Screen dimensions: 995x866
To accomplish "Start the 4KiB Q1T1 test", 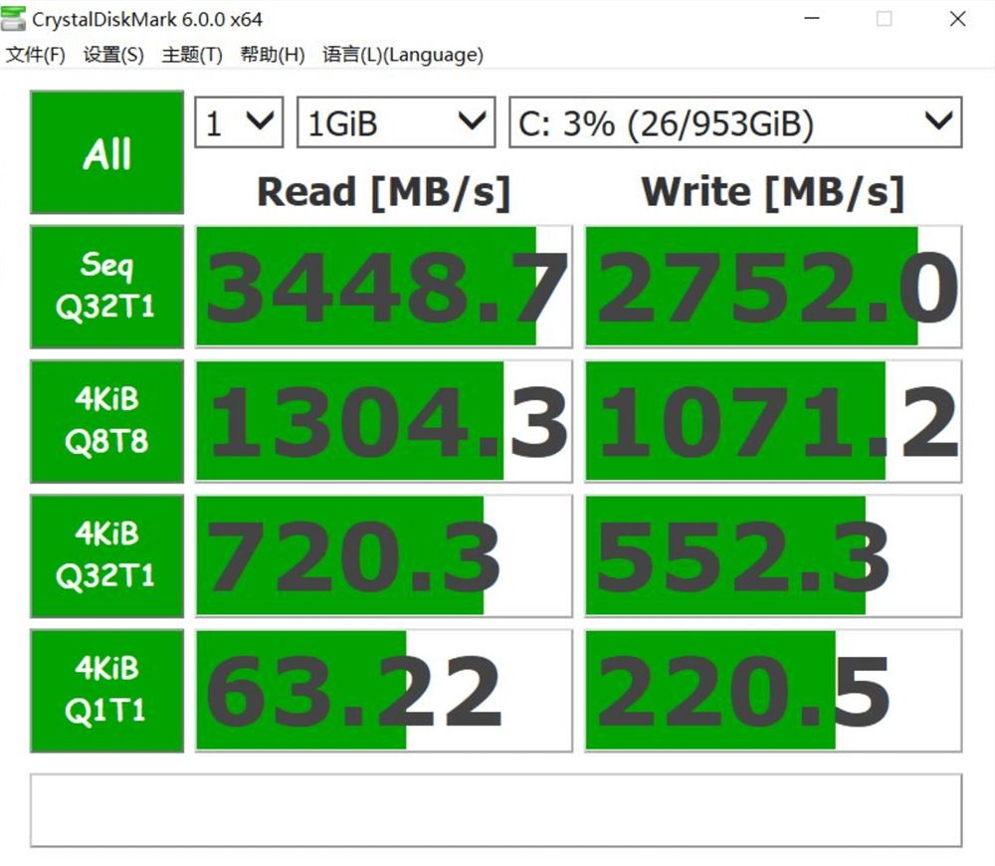I will (106, 691).
